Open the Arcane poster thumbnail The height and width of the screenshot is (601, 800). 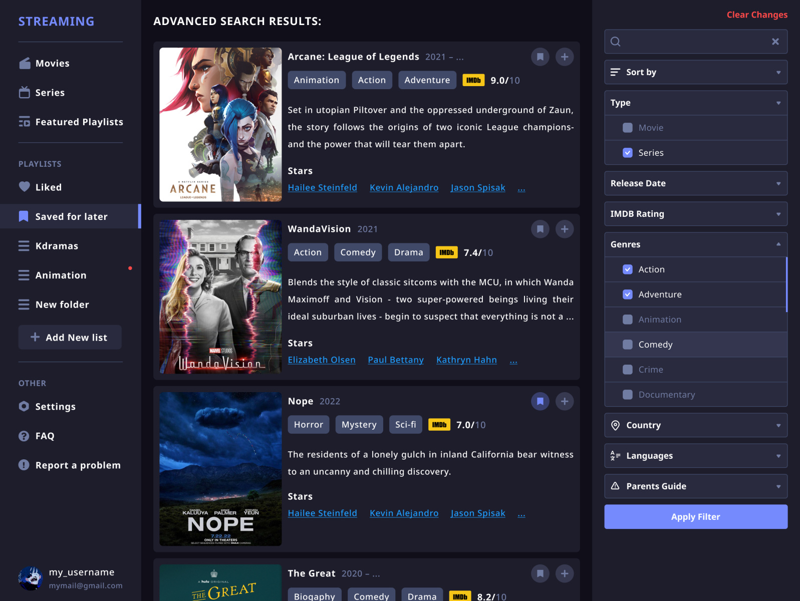220,125
